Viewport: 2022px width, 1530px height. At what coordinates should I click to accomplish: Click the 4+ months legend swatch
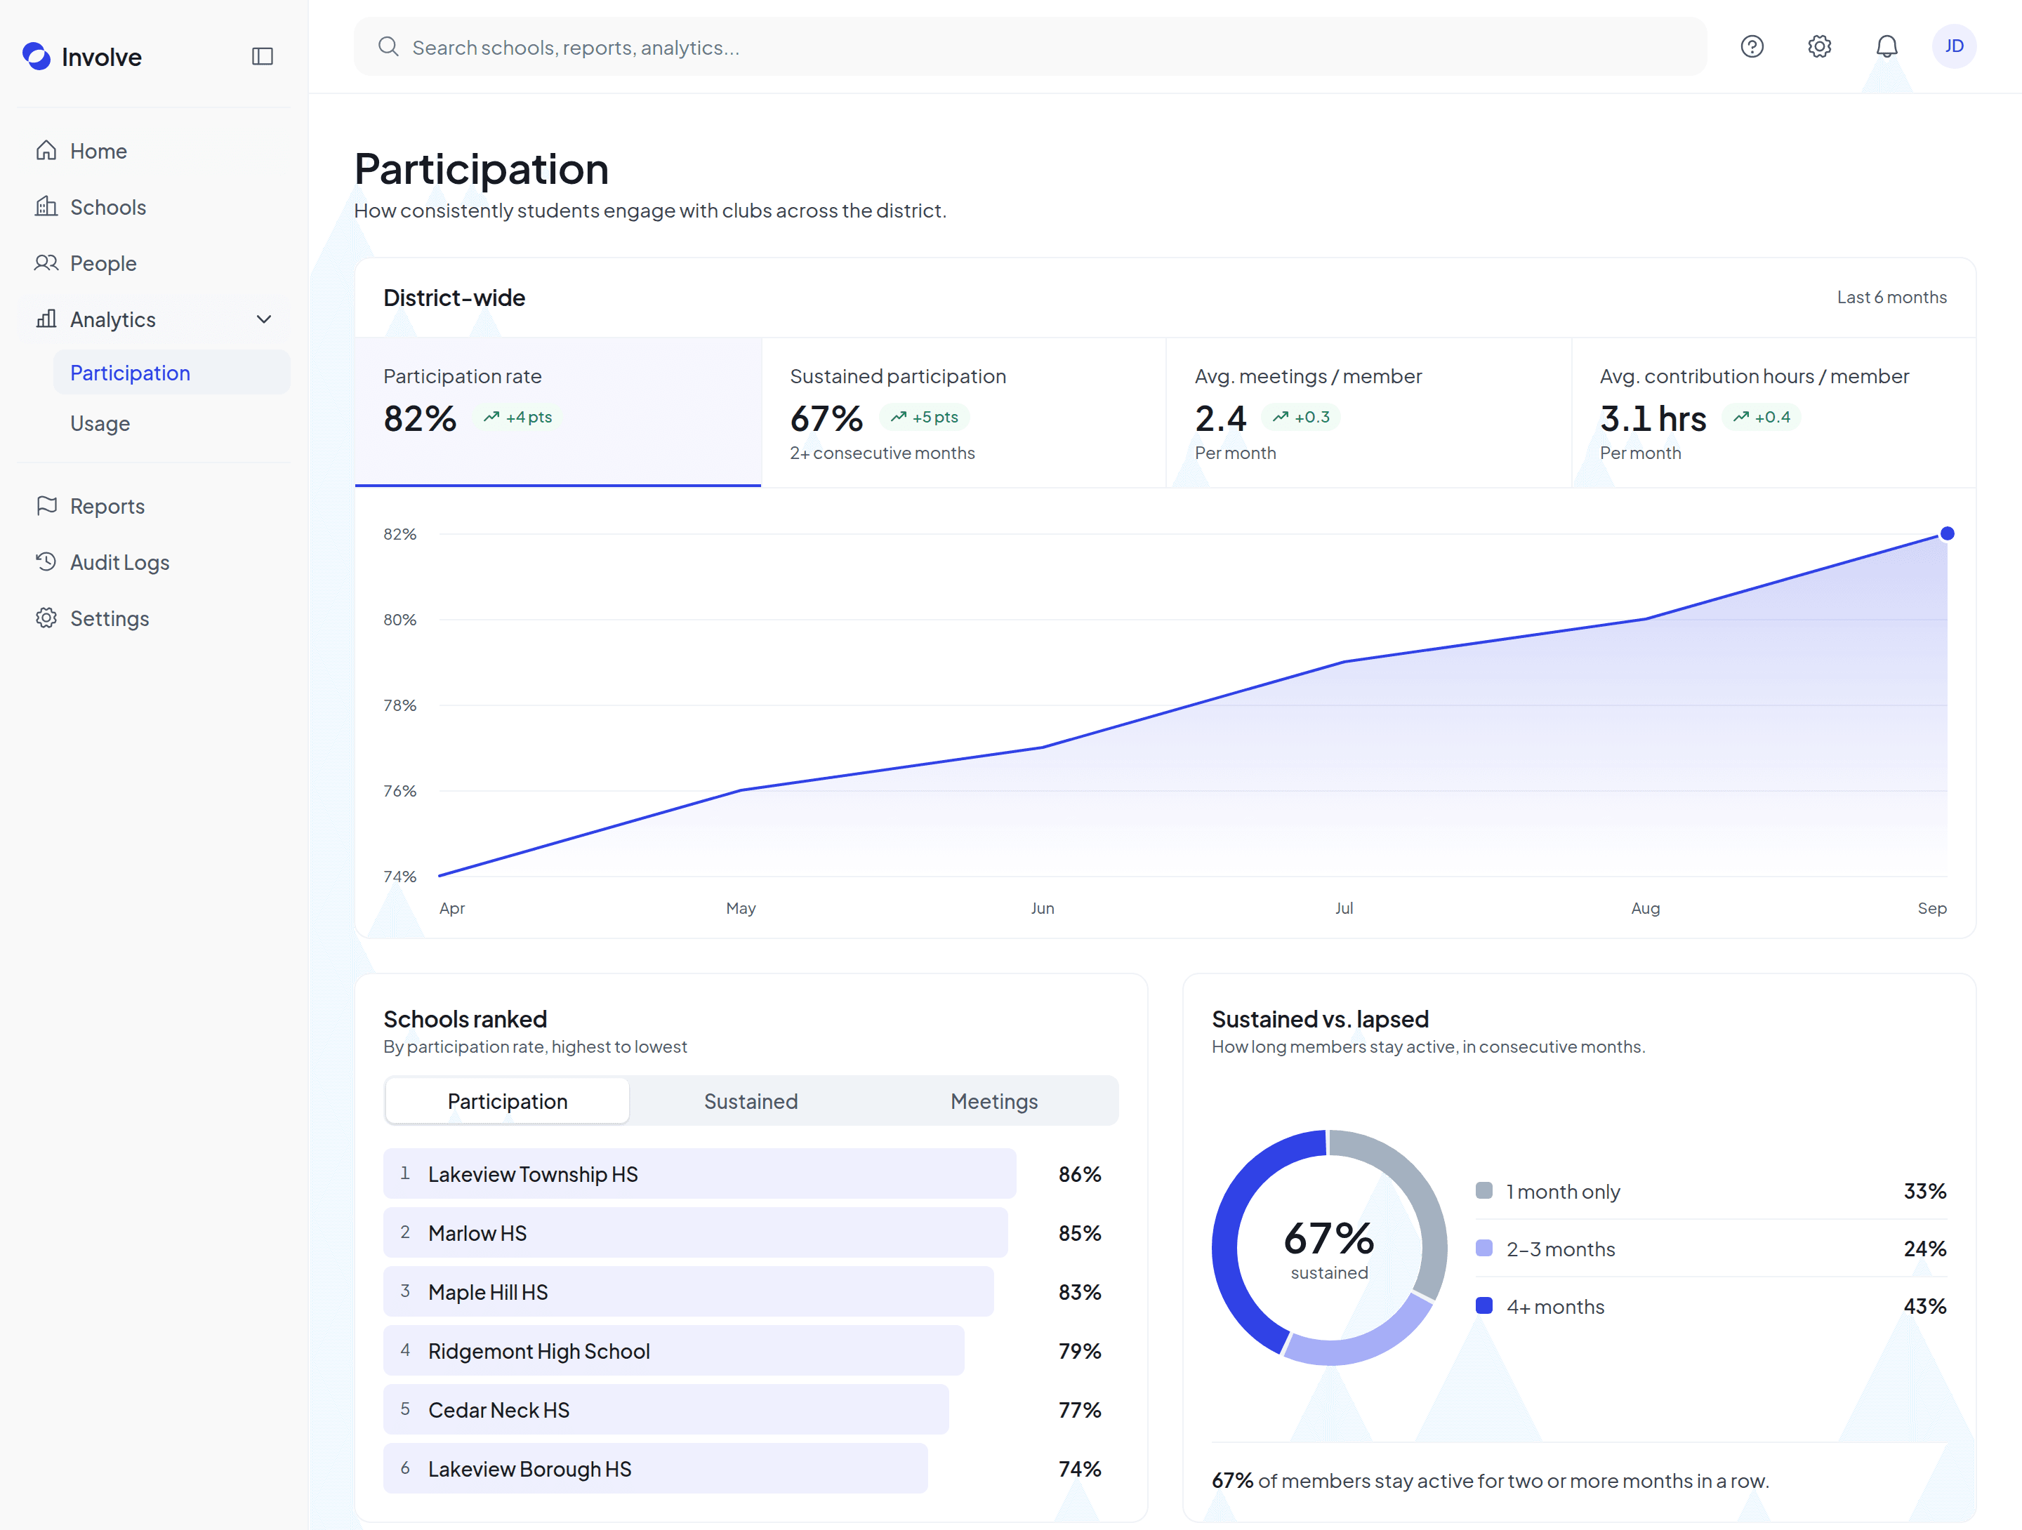pos(1484,1306)
